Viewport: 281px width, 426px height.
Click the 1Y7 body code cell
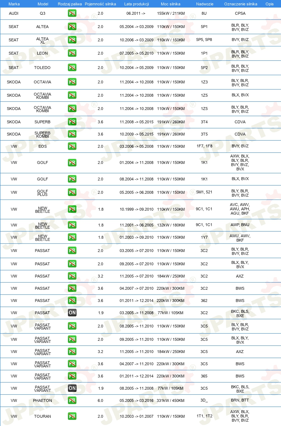(x=204, y=238)
